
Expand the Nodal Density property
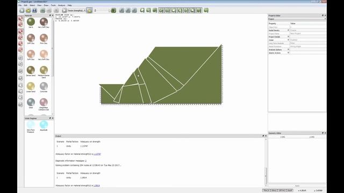point(288,30)
